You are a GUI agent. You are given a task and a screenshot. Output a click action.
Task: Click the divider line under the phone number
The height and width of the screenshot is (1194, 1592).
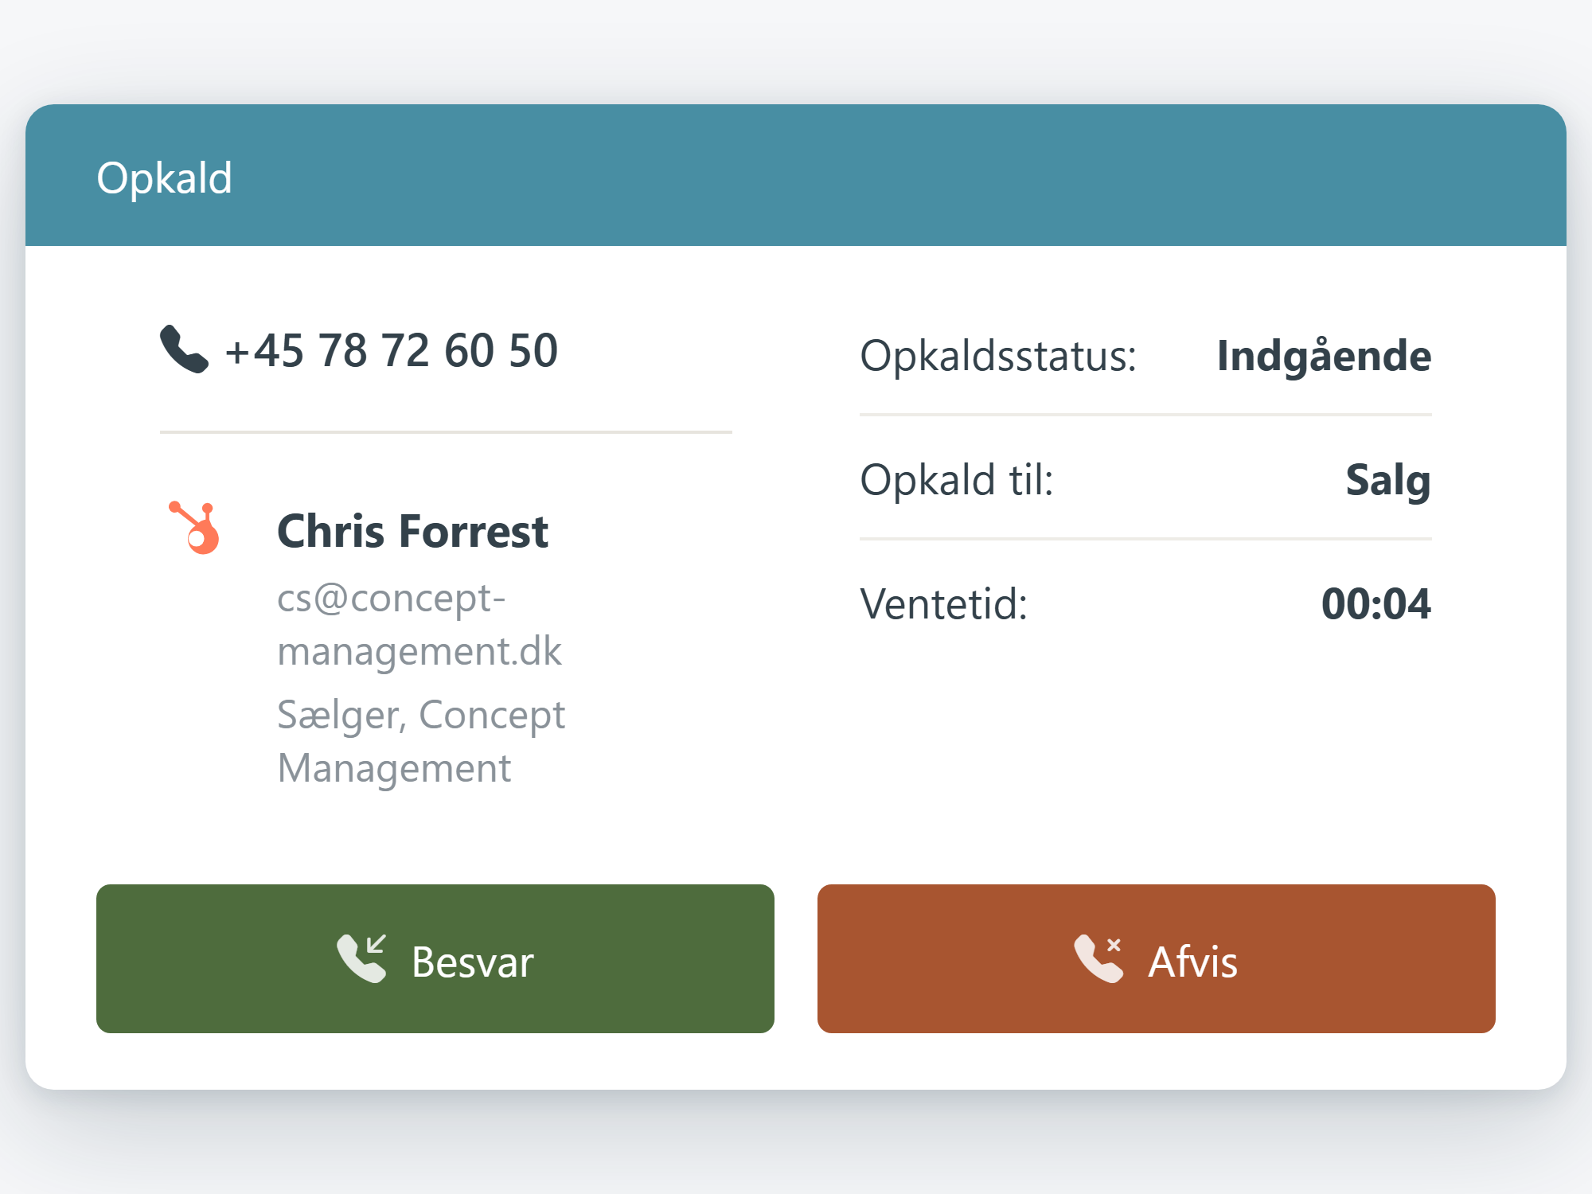click(x=446, y=432)
